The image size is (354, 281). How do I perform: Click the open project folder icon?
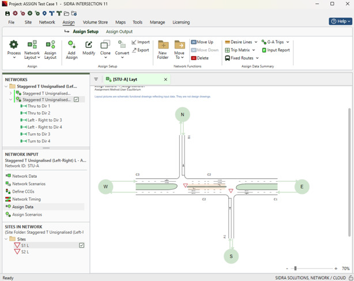coord(66,13)
